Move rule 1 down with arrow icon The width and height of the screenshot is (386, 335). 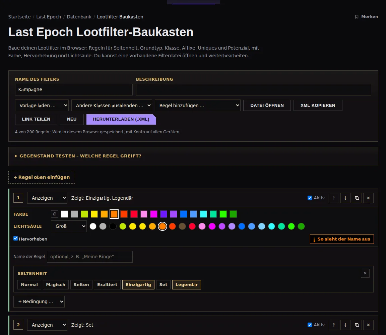pos(345,198)
